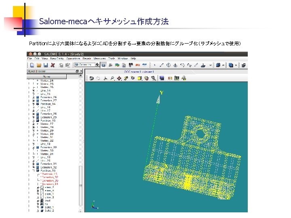This screenshot has width=291, height=218.
Task: Select Line_17 in the object tree
Action: pyautogui.click(x=45, y=111)
